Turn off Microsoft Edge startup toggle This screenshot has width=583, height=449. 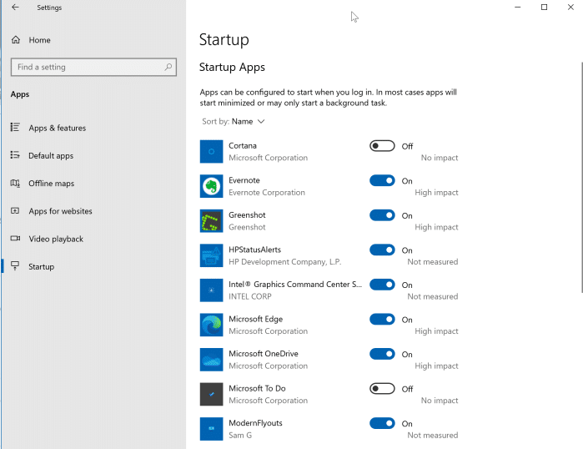point(382,319)
